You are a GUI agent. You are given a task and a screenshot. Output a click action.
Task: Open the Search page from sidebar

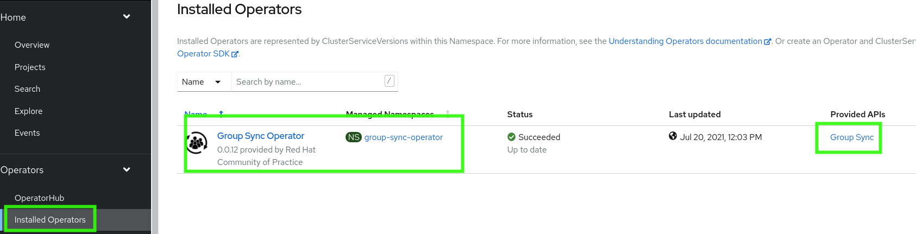[x=27, y=89]
